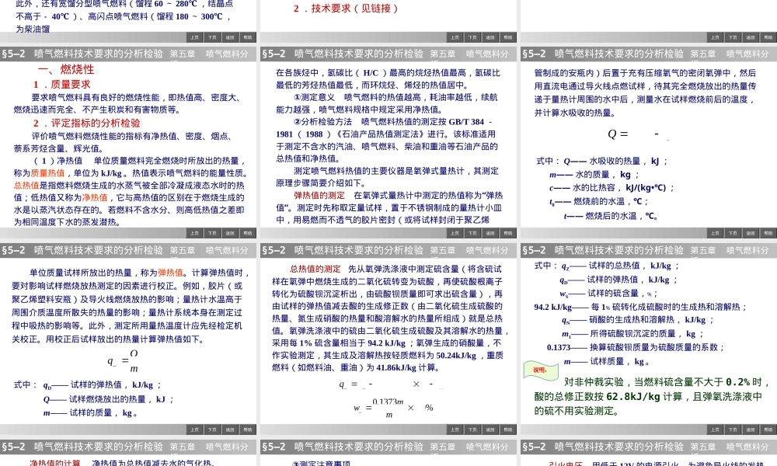Click 返回 on the 技术要求 slide

490,37
